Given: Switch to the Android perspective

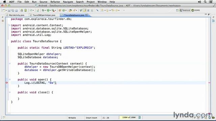Looking at the screenshot, I should tap(185, 10).
